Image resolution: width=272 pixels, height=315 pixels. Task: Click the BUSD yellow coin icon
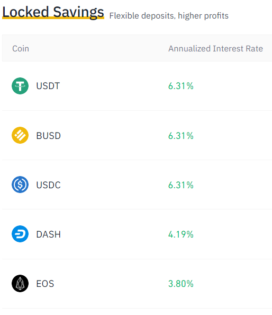tap(20, 135)
